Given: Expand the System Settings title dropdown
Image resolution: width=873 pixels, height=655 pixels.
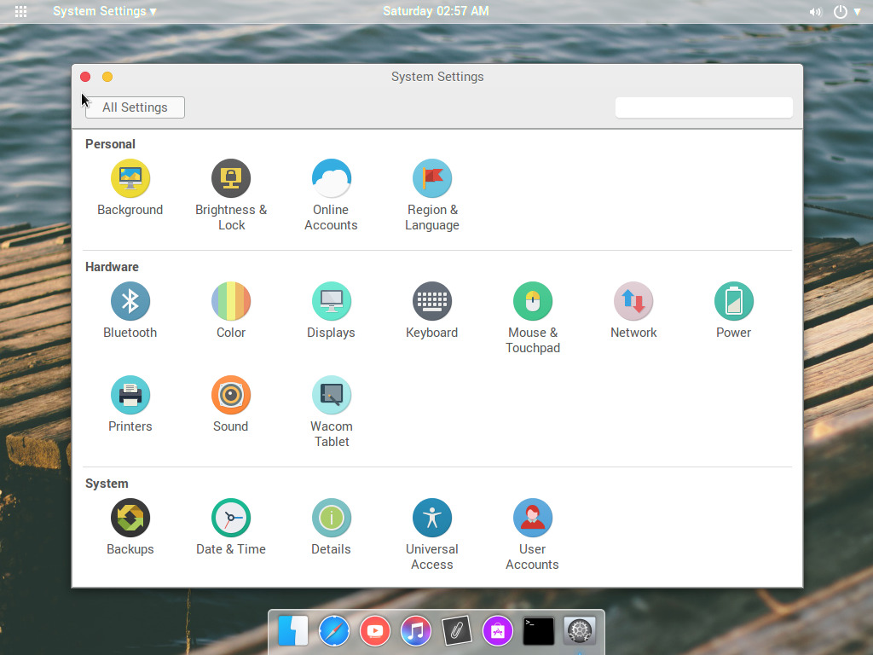Looking at the screenshot, I should click(x=104, y=12).
